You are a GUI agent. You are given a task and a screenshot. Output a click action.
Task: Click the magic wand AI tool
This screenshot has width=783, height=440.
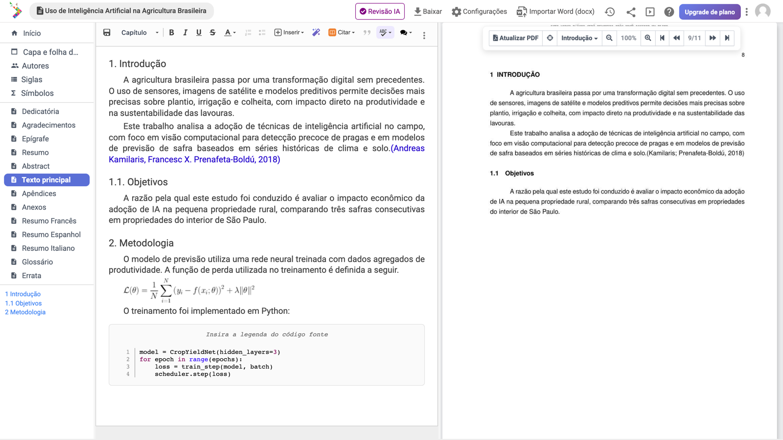(316, 33)
